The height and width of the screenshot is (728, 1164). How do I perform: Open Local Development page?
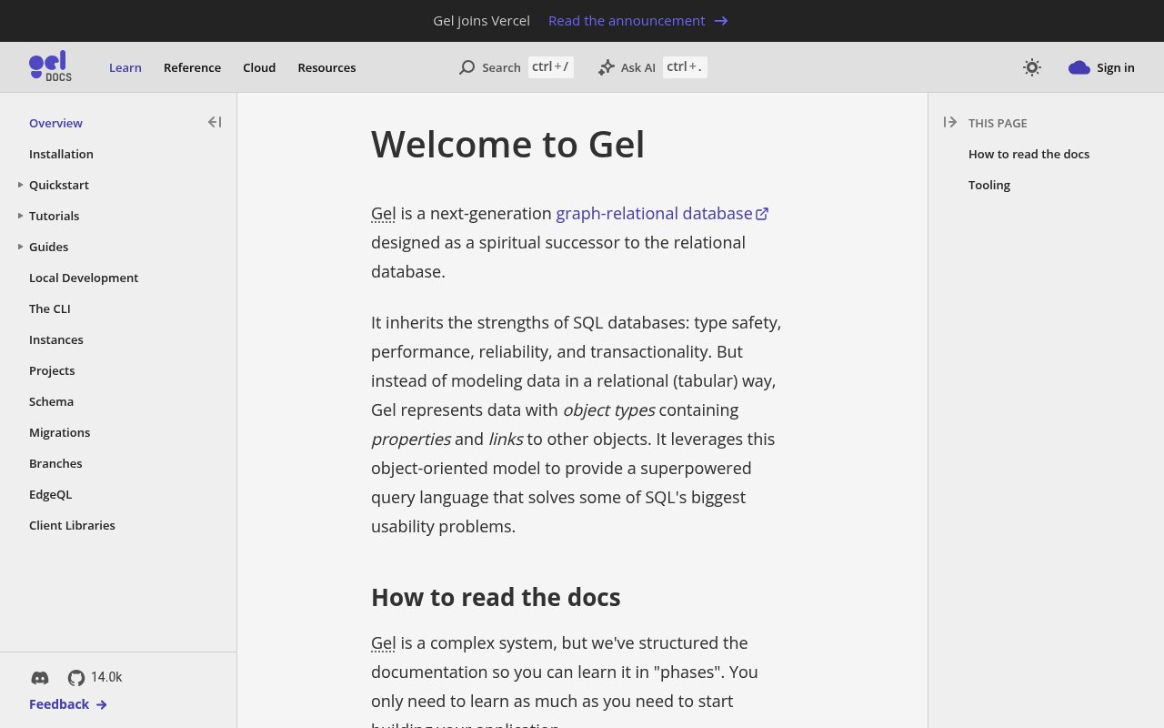point(84,278)
